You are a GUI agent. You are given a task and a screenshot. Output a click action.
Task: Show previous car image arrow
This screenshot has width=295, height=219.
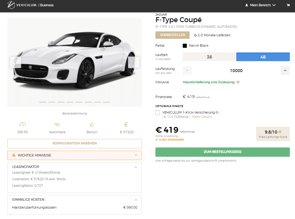[x=15, y=62]
